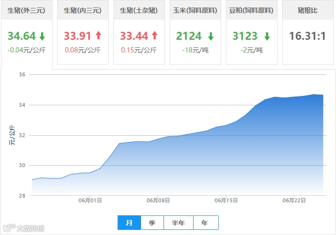Click the price value 33.91
This screenshot has width=336, height=235.
pos(78,36)
